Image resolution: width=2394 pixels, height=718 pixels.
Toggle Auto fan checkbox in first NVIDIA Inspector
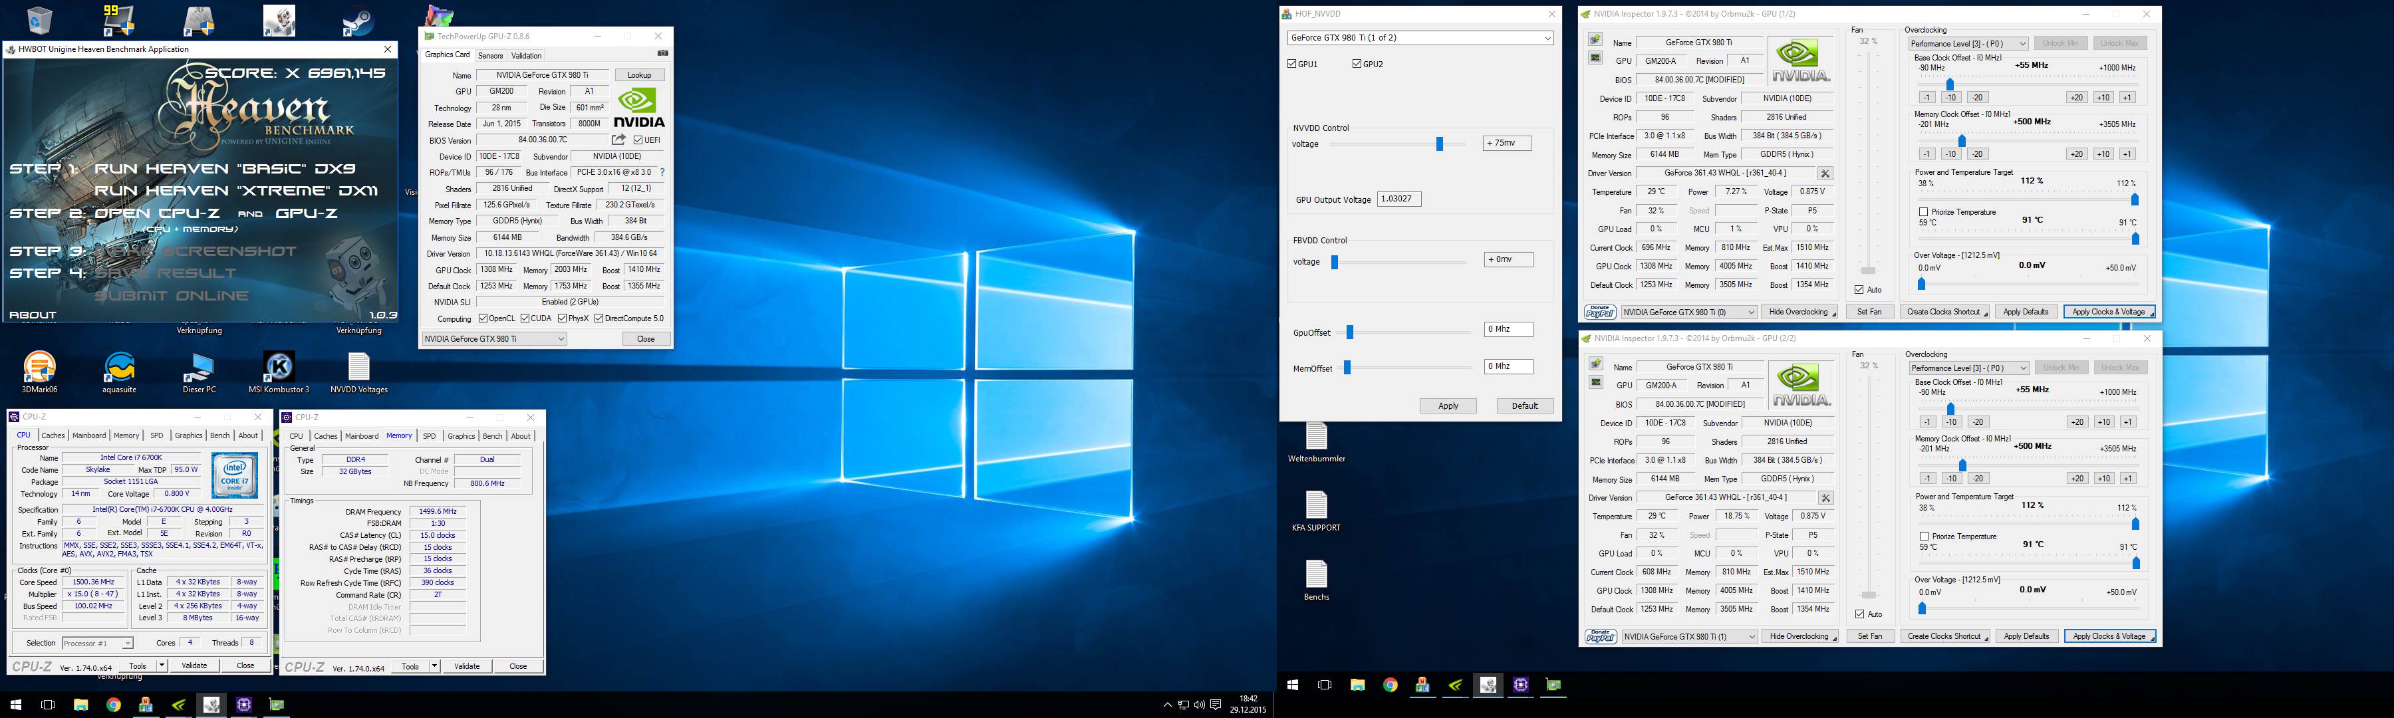(x=1859, y=290)
